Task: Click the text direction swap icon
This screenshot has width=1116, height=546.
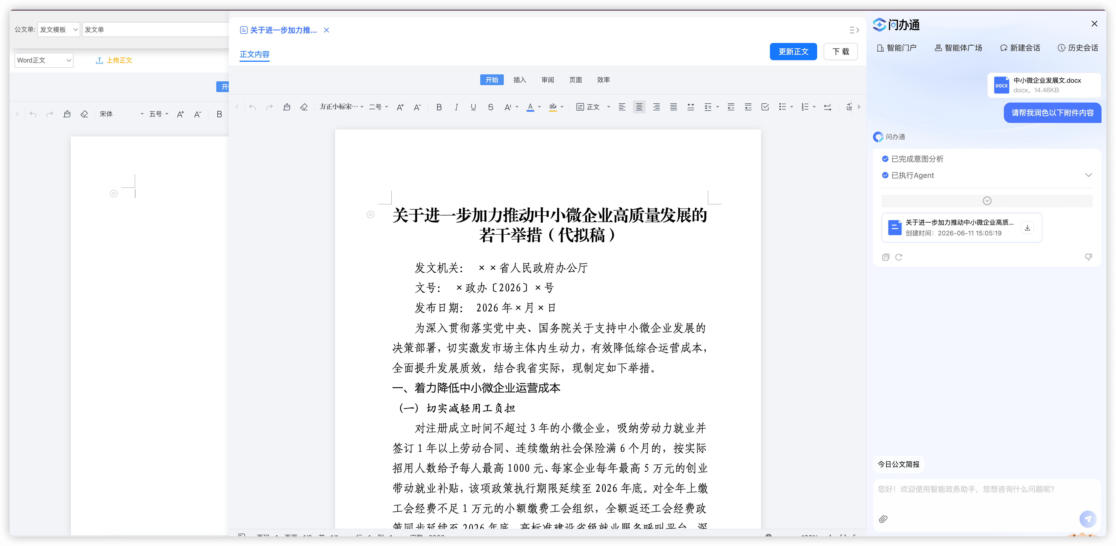Action: point(827,107)
